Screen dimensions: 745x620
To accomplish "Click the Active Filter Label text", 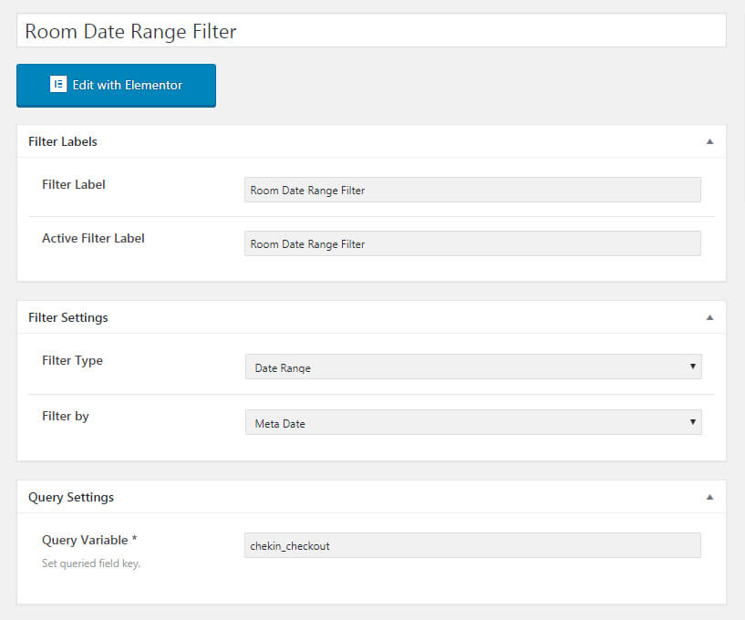I will coord(93,238).
